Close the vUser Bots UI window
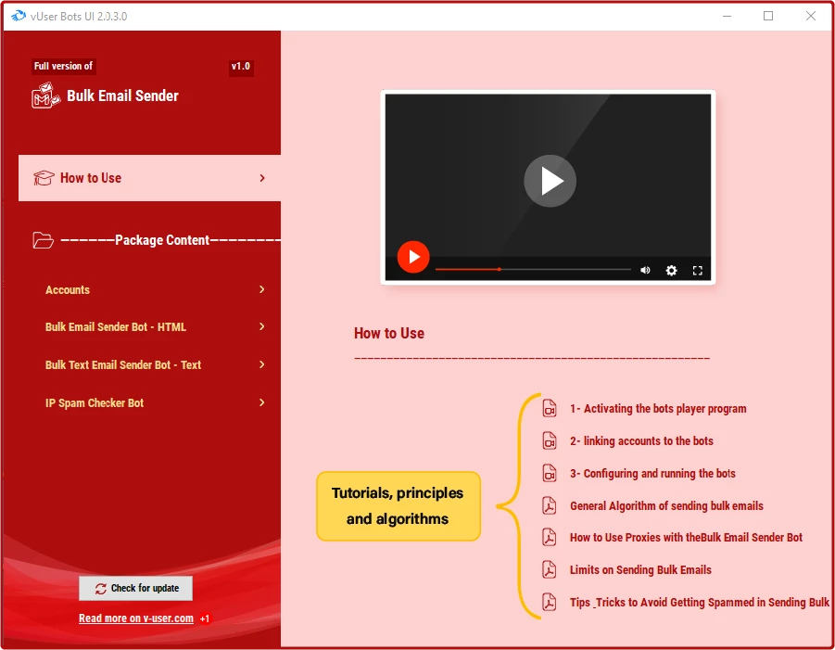The height and width of the screenshot is (650, 835). [x=811, y=16]
